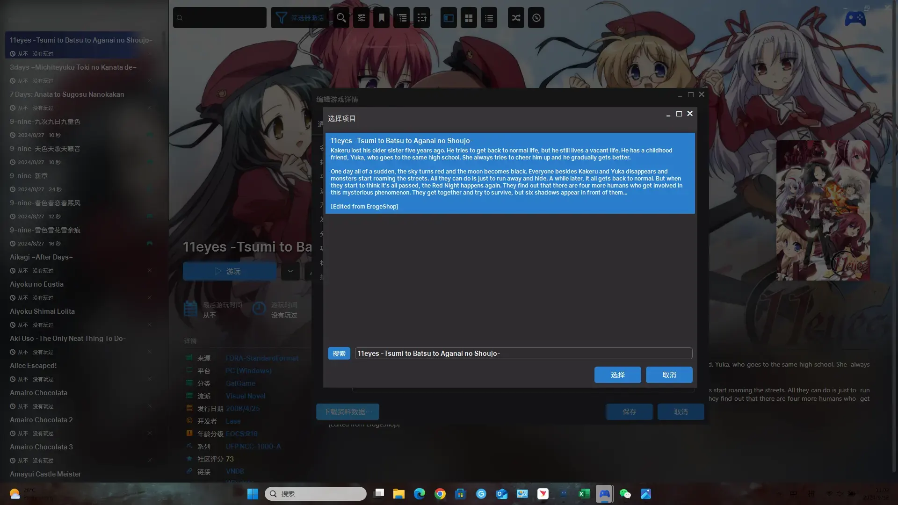Image resolution: width=898 pixels, height=505 pixels.
Task: Open filter settings sliders icon
Action: pos(362,18)
